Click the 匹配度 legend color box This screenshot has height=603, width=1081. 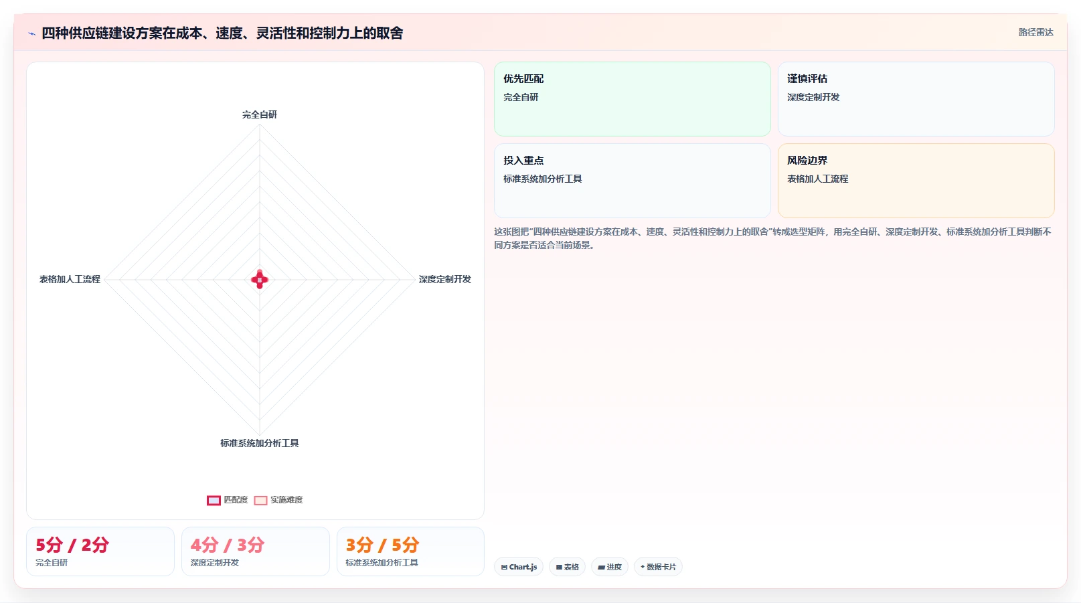[x=214, y=501]
